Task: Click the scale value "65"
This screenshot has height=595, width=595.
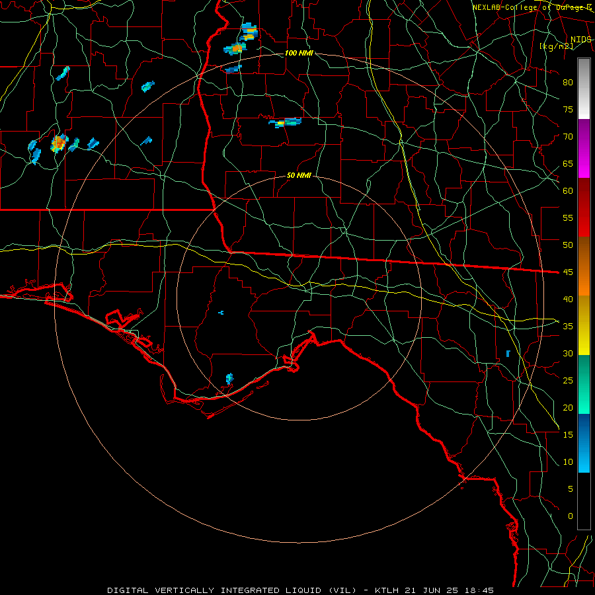Action: tap(568, 164)
